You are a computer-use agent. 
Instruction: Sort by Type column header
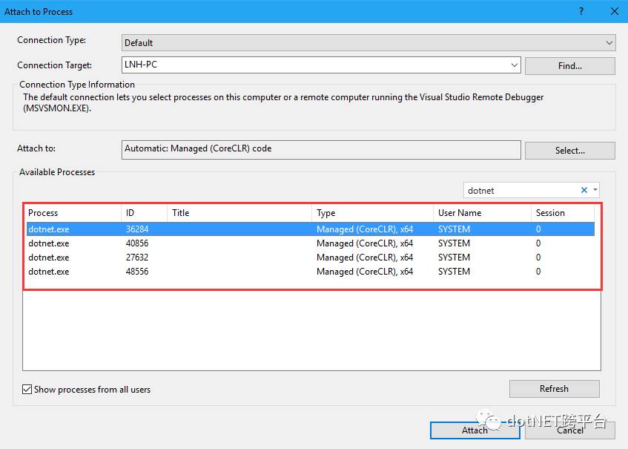[372, 213]
